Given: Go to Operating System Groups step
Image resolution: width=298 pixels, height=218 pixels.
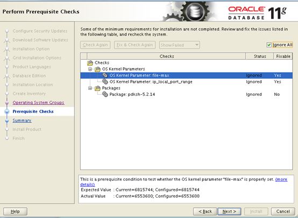Looking at the screenshot, I should click(x=38, y=102).
